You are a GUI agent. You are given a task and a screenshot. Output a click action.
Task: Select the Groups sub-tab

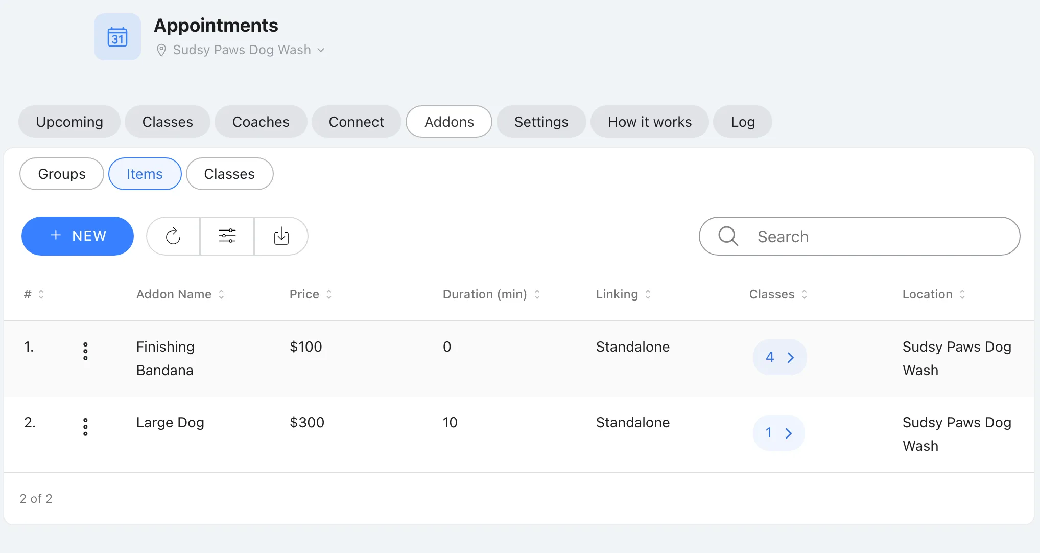coord(62,174)
